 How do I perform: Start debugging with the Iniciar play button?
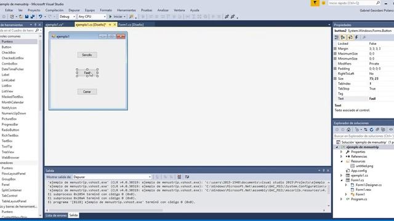click(116, 17)
